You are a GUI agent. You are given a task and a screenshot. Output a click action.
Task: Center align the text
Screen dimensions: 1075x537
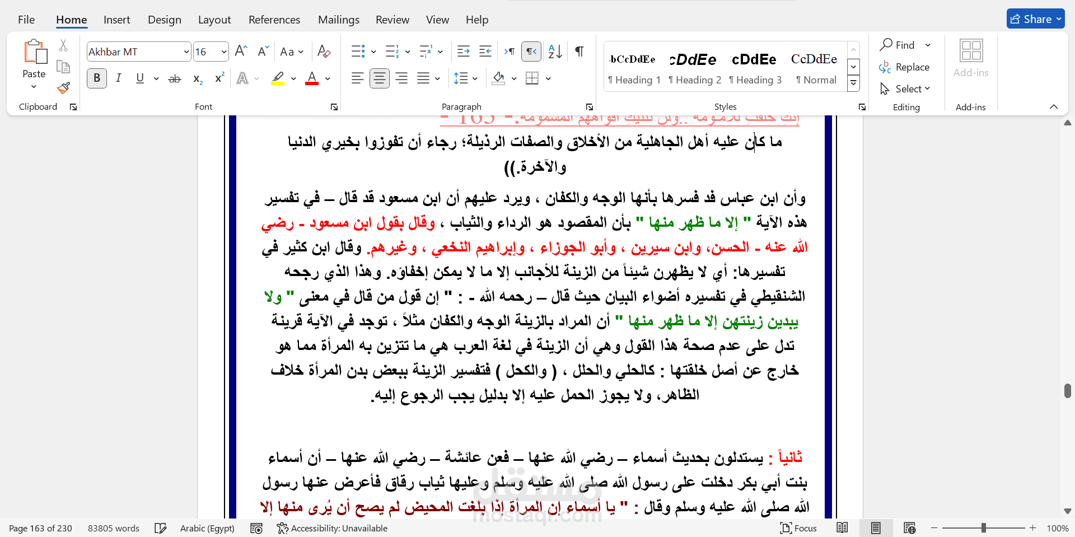pyautogui.click(x=380, y=78)
